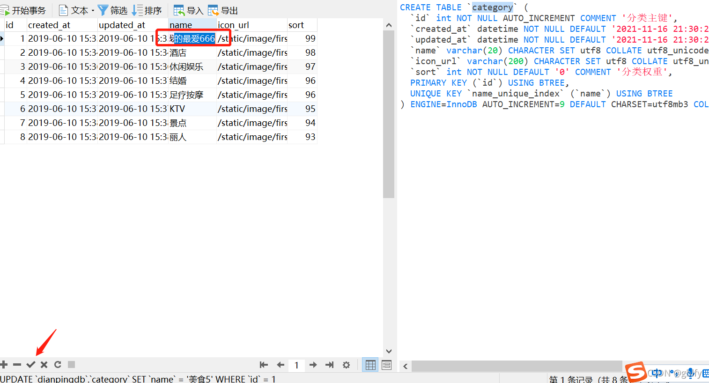This screenshot has width=709, height=383.
Task: Click the highlighted category table name in DDL
Action: coord(492,7)
